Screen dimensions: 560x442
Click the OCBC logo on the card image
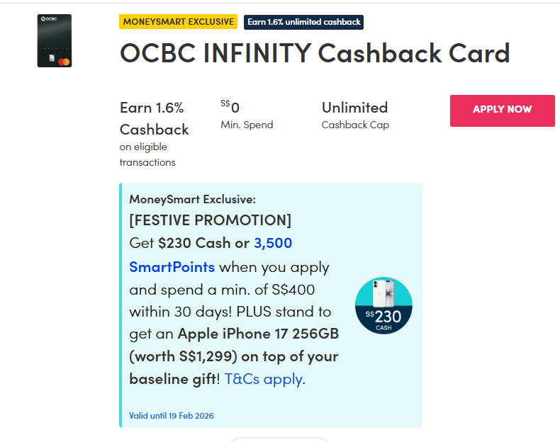click(x=49, y=21)
